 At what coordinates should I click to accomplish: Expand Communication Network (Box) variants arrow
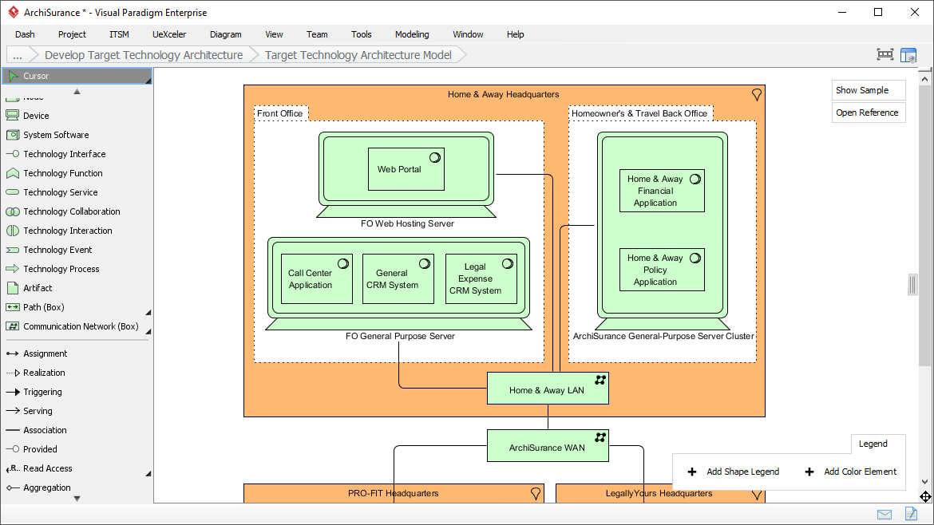(x=148, y=332)
